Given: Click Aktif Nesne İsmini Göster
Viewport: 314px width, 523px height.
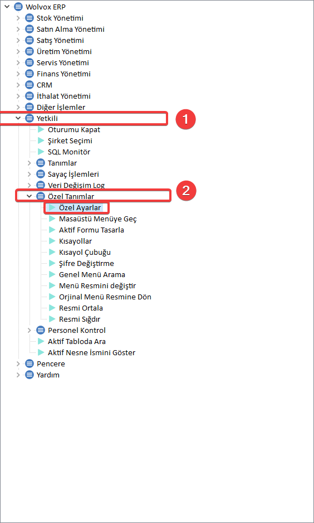Looking at the screenshot, I should coord(91,352).
